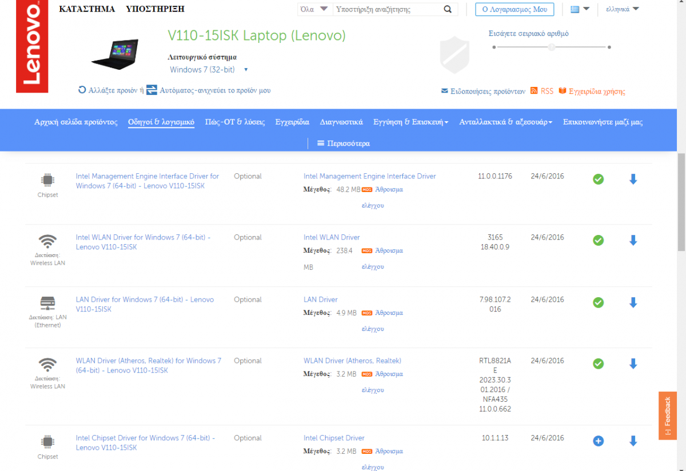This screenshot has width=686, height=471.
Task: Download the LAN Driver via arrow
Action: pos(633,302)
